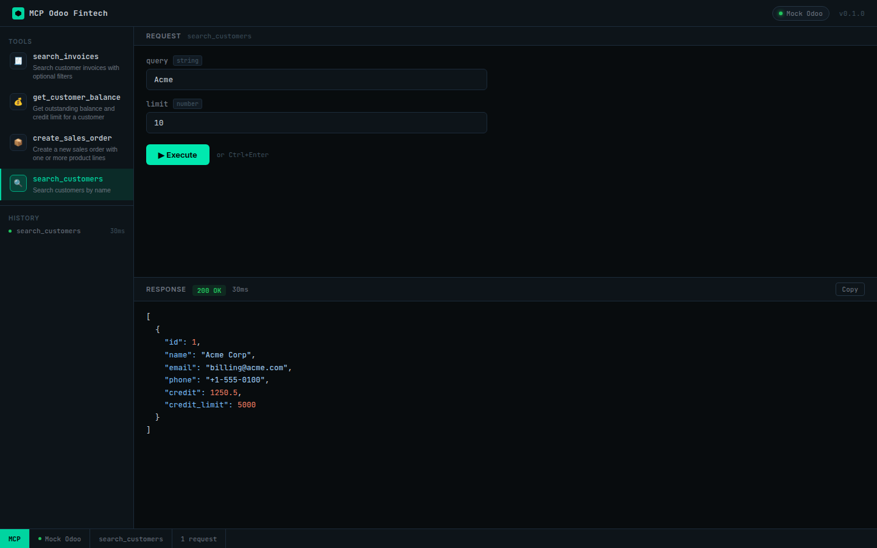The image size is (877, 548).
Task: Click Mock Odoo in the status bar
Action: (x=60, y=539)
